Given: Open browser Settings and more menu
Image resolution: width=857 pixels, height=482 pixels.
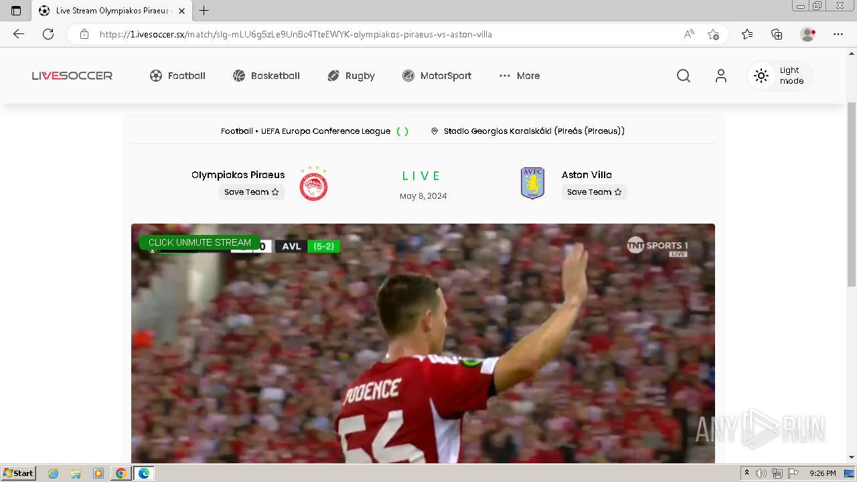Looking at the screenshot, I should 838,34.
